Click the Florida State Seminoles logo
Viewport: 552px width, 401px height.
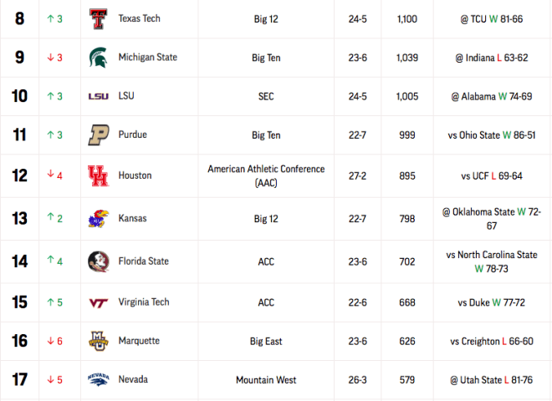(98, 261)
